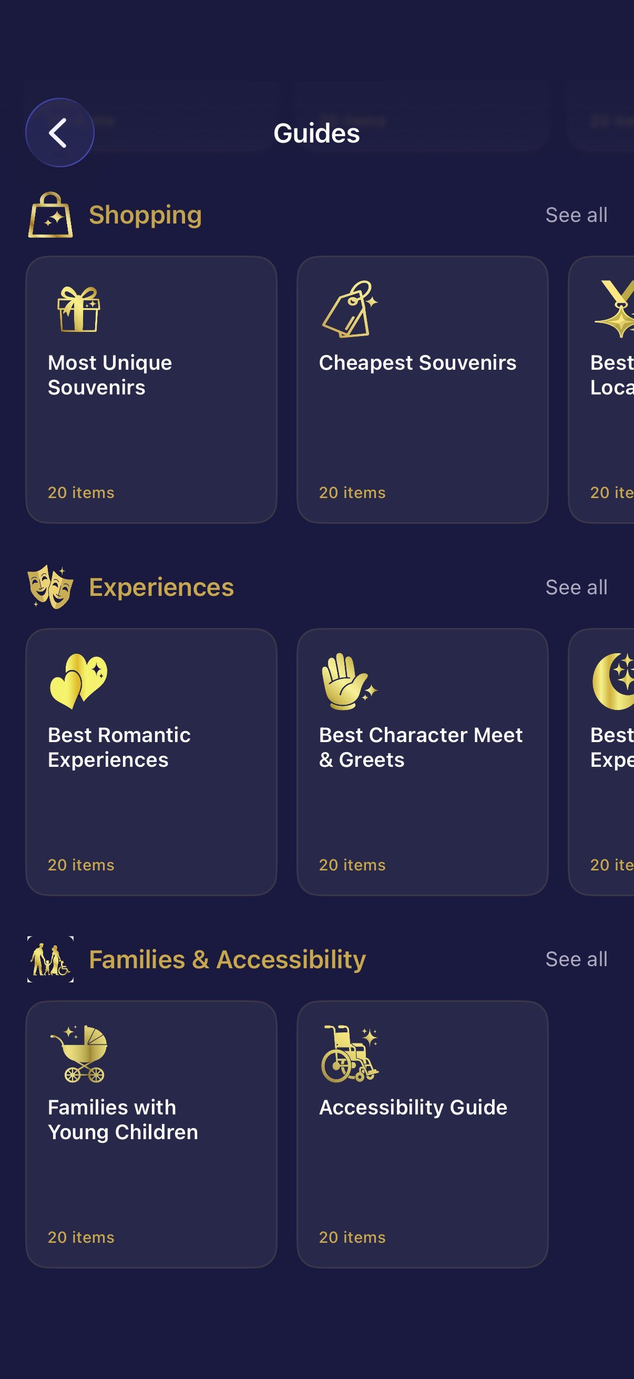The width and height of the screenshot is (634, 1379).
Task: Open the Cheapest Souvenirs guide
Action: pos(423,388)
